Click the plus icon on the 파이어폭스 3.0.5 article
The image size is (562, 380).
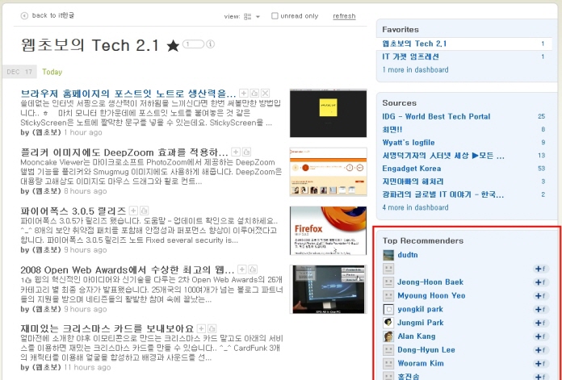coord(133,211)
